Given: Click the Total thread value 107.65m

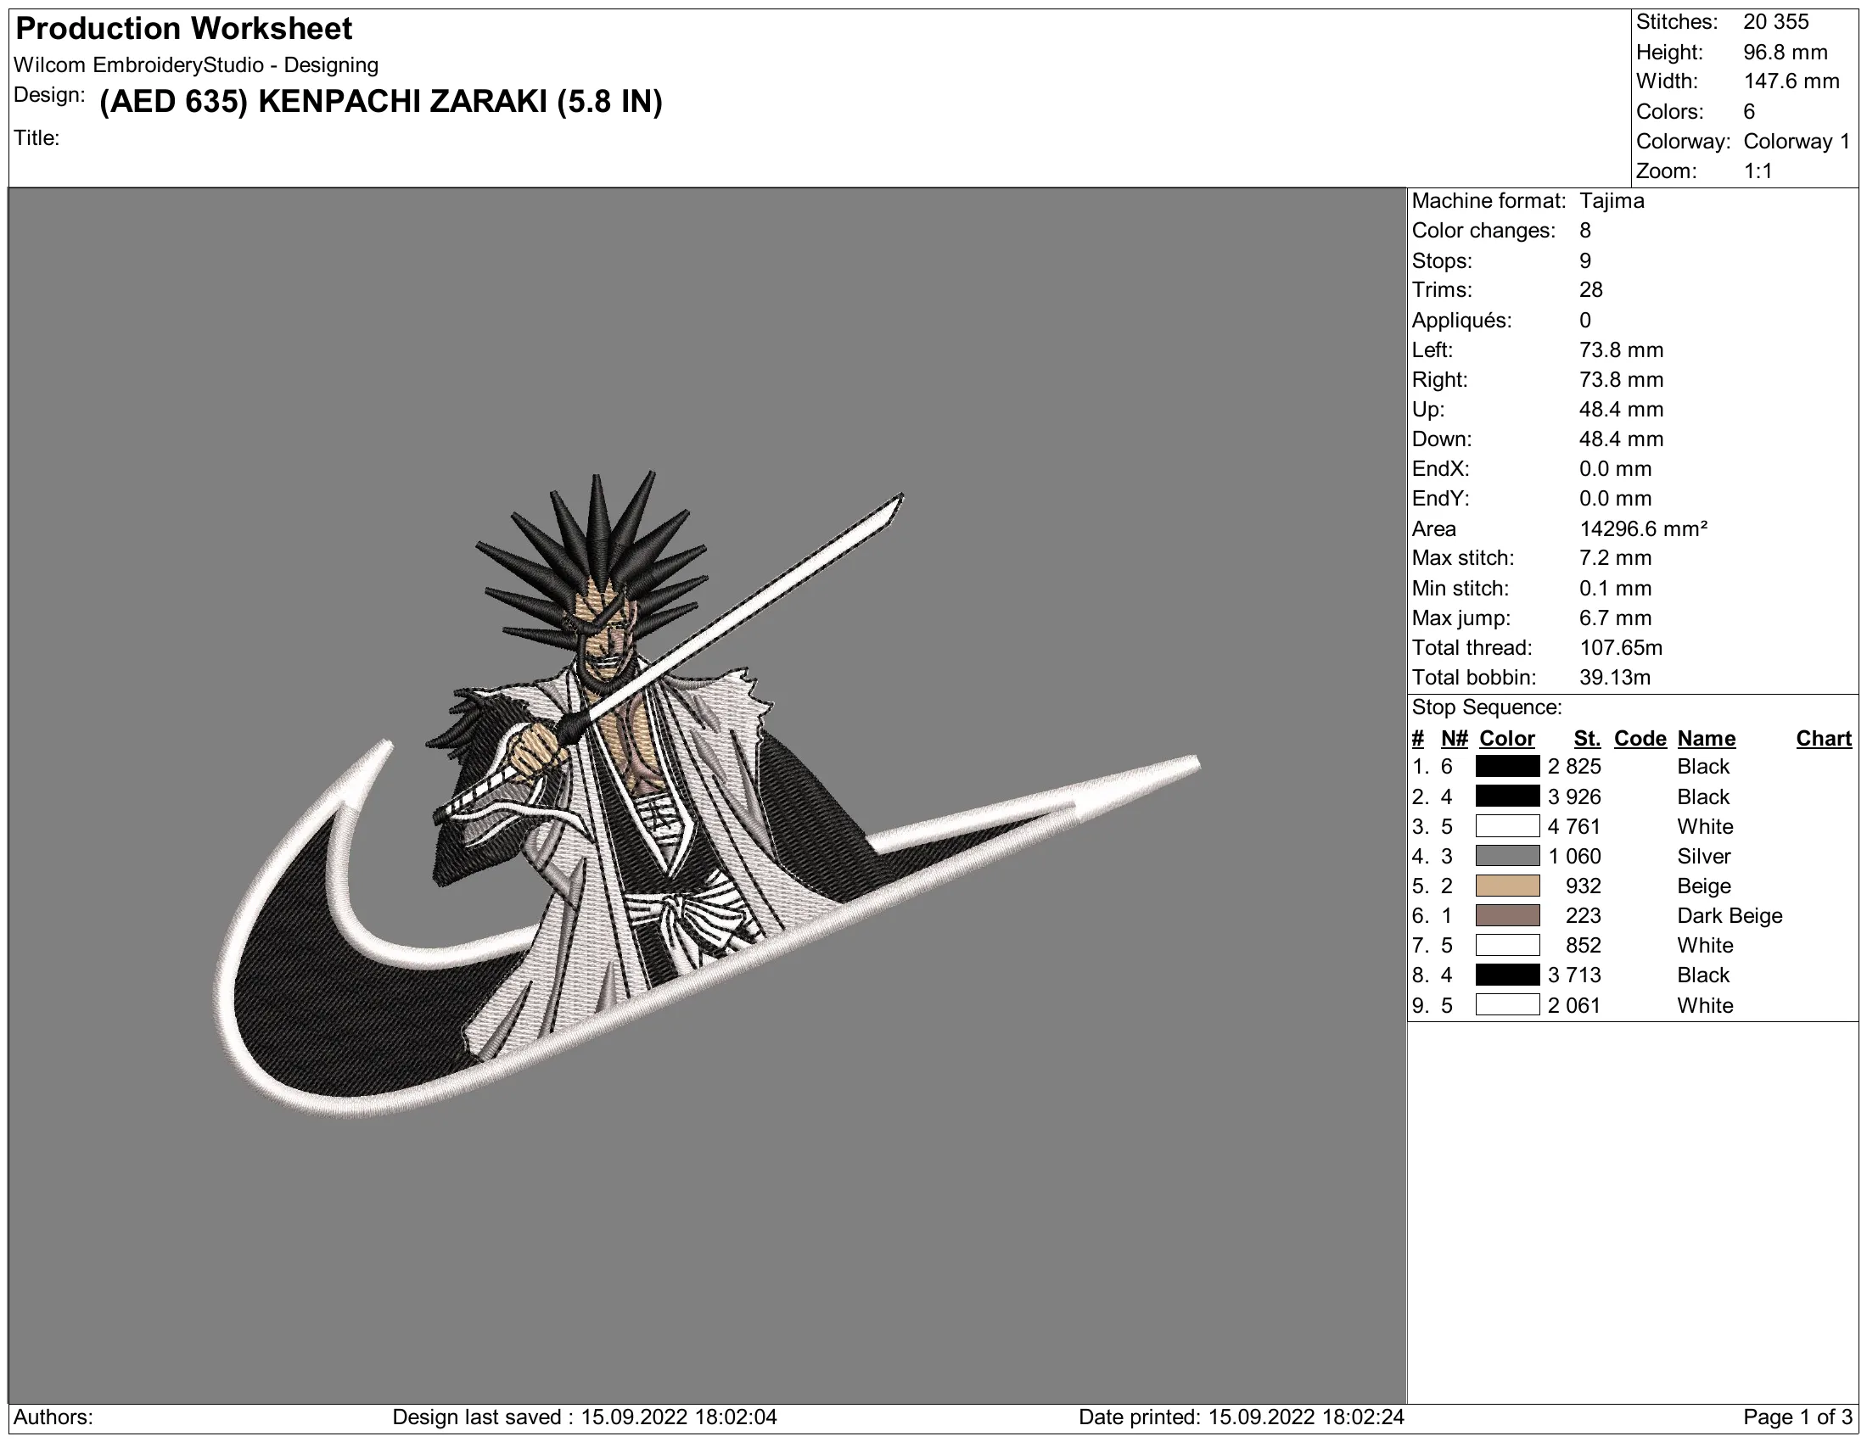Looking at the screenshot, I should pyautogui.click(x=1621, y=647).
